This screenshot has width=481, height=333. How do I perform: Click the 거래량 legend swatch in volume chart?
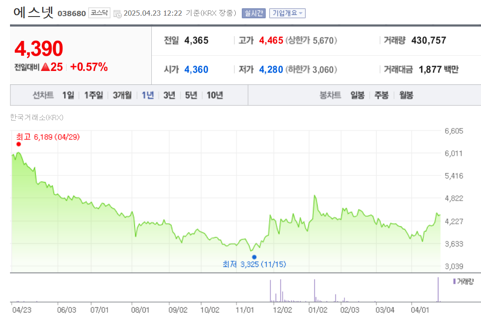click(x=454, y=281)
